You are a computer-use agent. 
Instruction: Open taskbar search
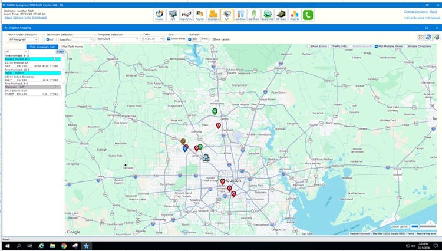[19, 246]
